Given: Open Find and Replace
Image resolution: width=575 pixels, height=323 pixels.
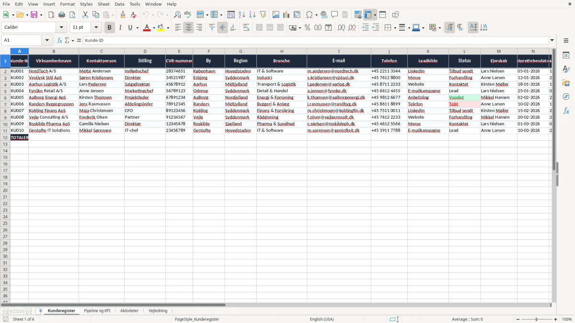Looking at the screenshot, I should [x=177, y=15].
